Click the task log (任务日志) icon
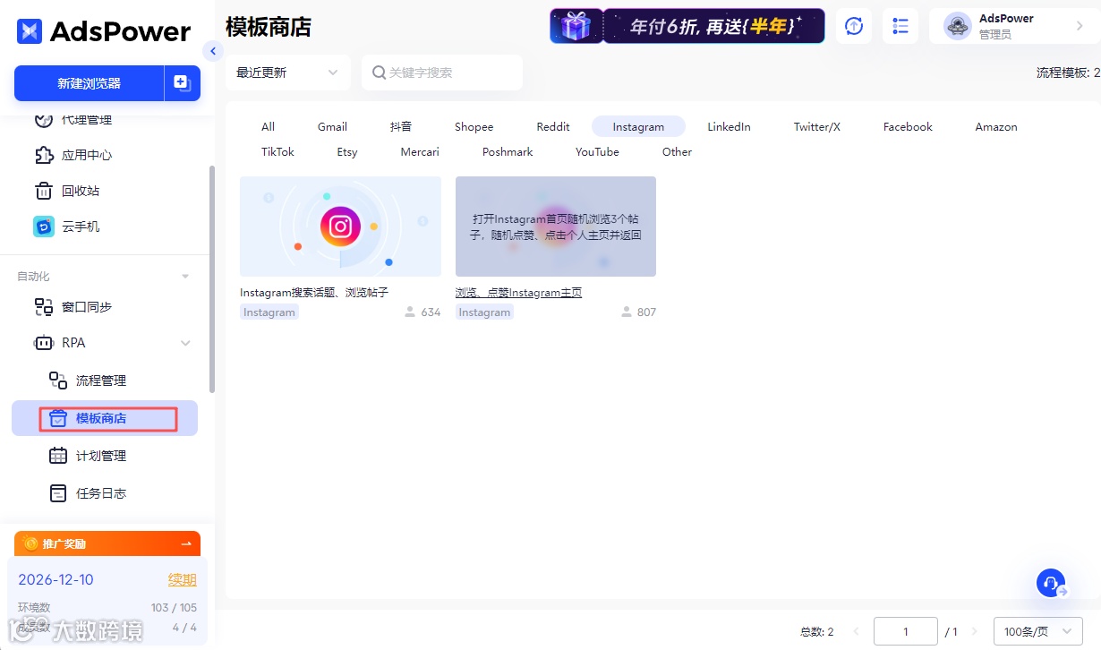The image size is (1101, 650). pos(58,493)
